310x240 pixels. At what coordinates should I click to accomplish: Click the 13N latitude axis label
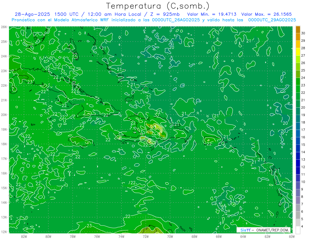point(4,217)
